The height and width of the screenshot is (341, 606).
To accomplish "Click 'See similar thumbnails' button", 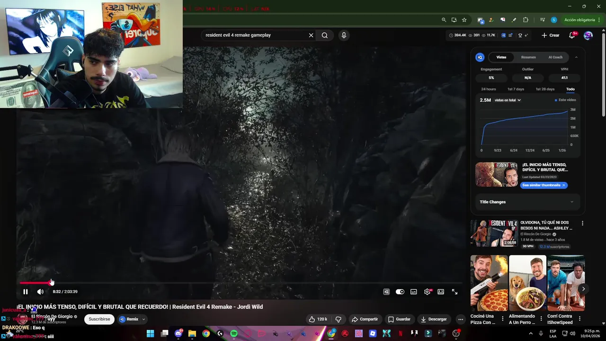I will pos(544,185).
